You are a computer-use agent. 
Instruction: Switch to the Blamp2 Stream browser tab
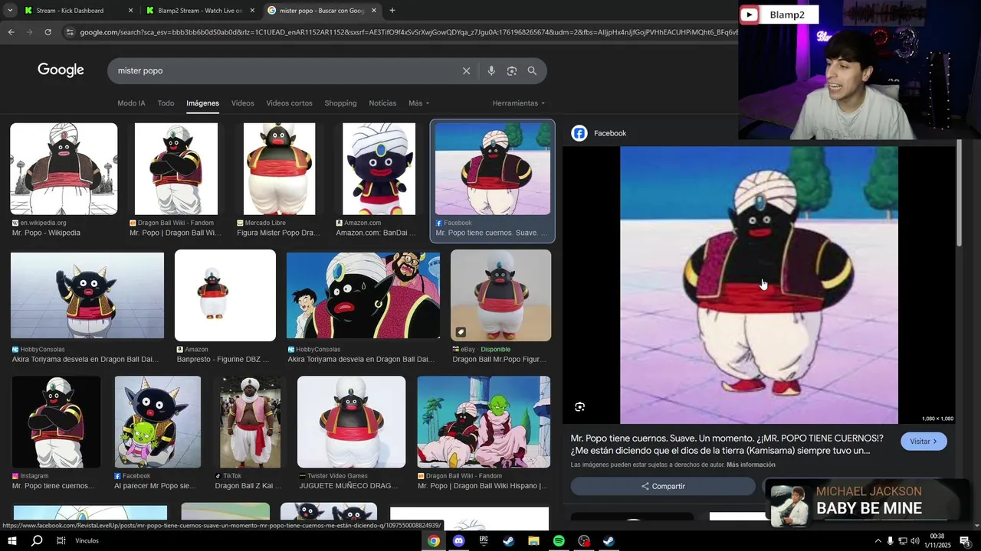point(199,11)
